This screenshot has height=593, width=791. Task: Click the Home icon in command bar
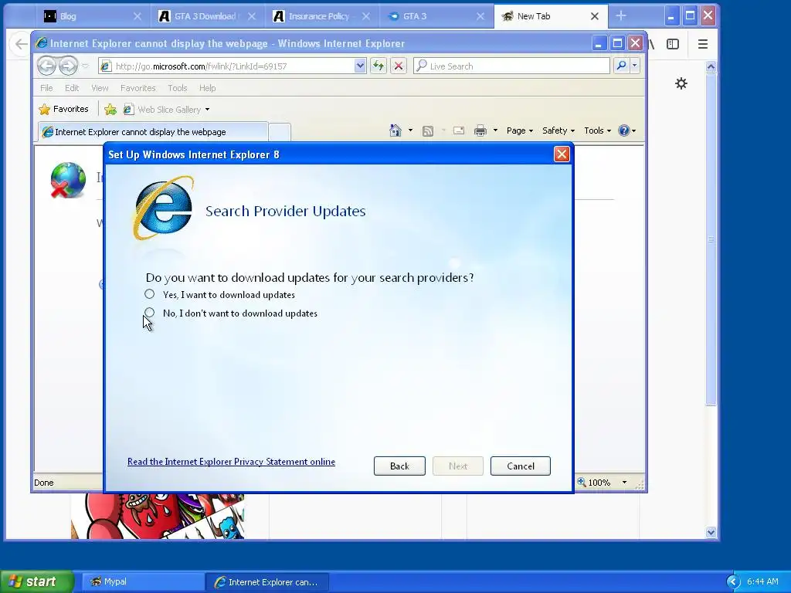pyautogui.click(x=395, y=130)
